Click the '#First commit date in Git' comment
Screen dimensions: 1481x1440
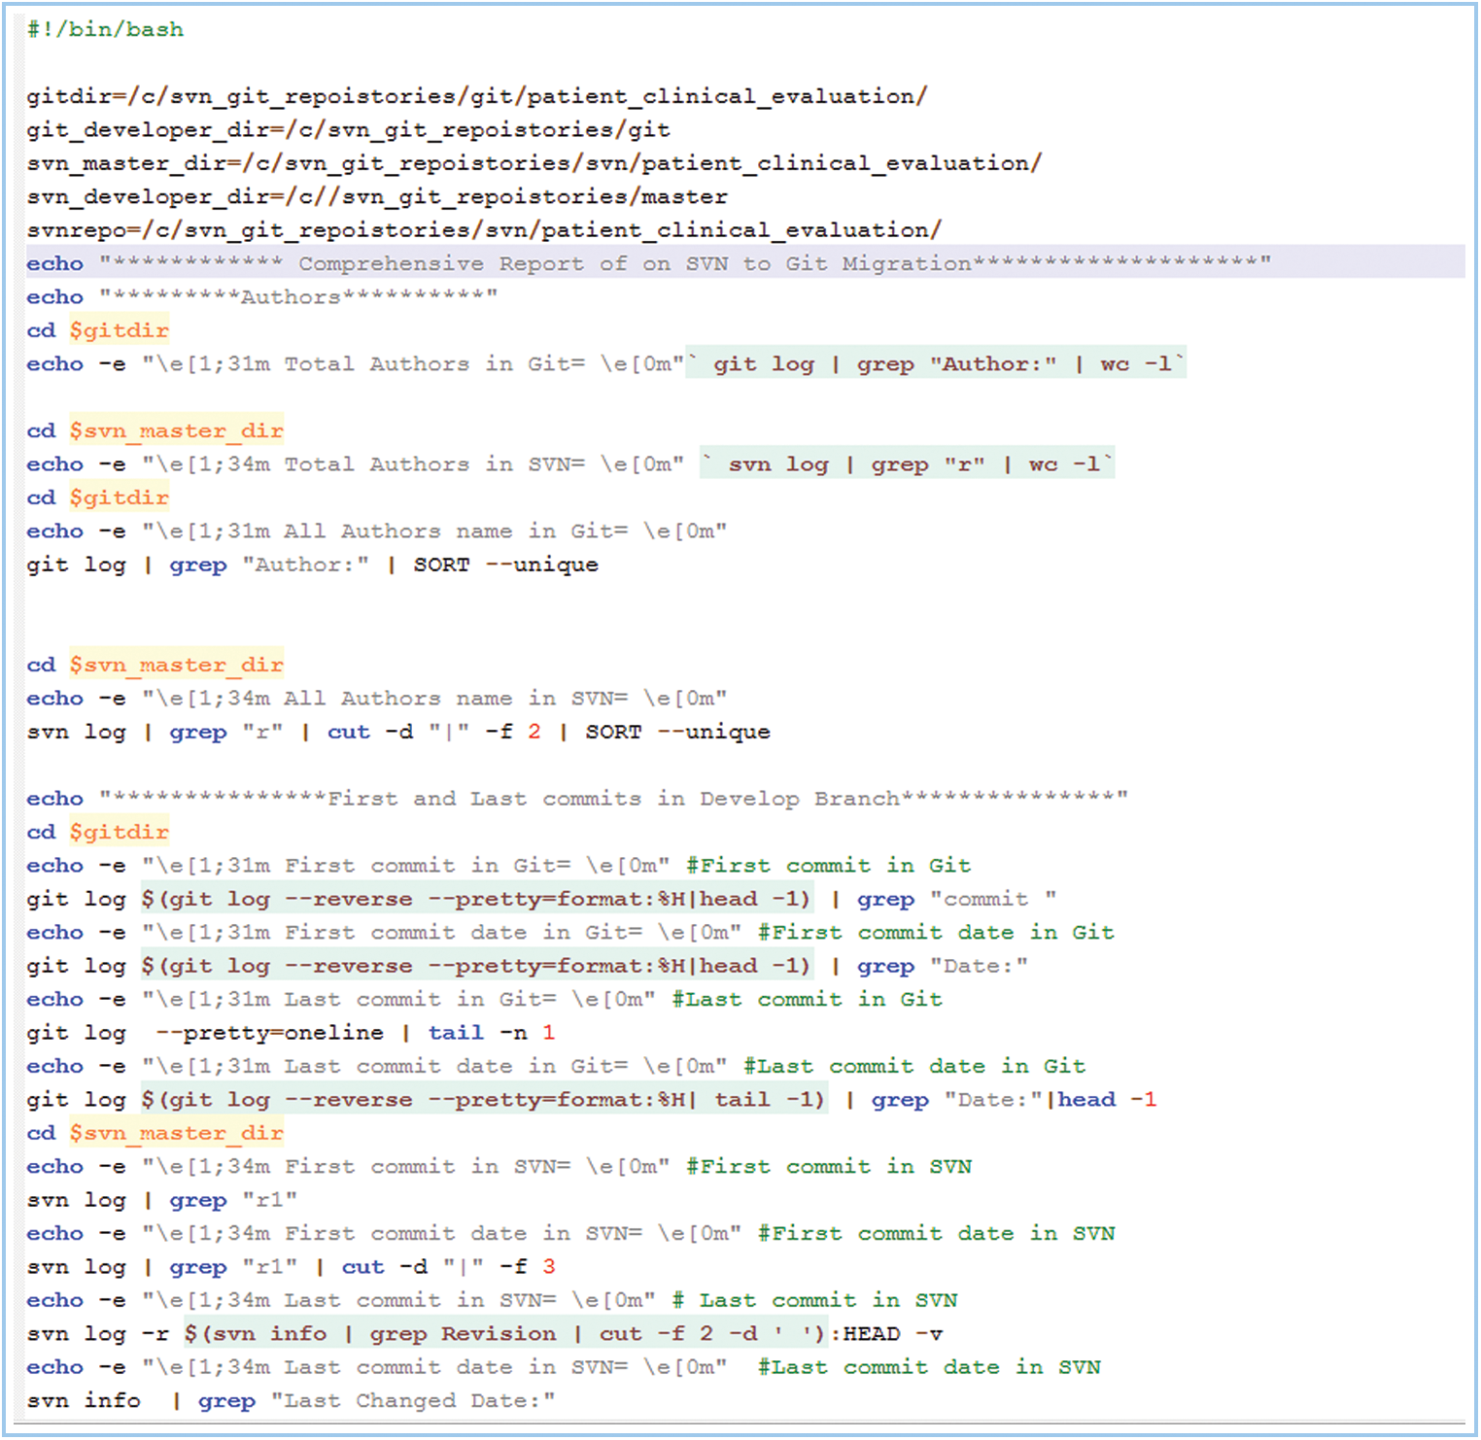pyautogui.click(x=935, y=933)
